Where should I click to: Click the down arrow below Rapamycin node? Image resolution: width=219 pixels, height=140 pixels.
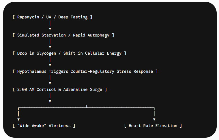50,29
